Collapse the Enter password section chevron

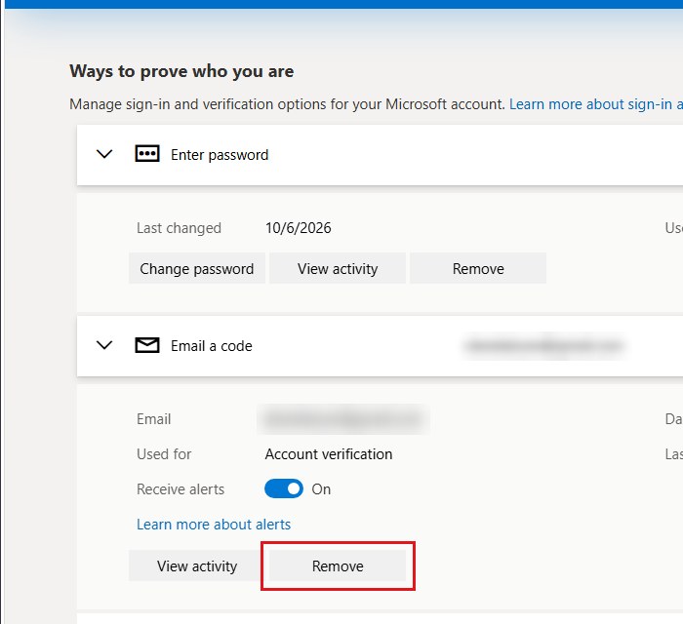(104, 154)
